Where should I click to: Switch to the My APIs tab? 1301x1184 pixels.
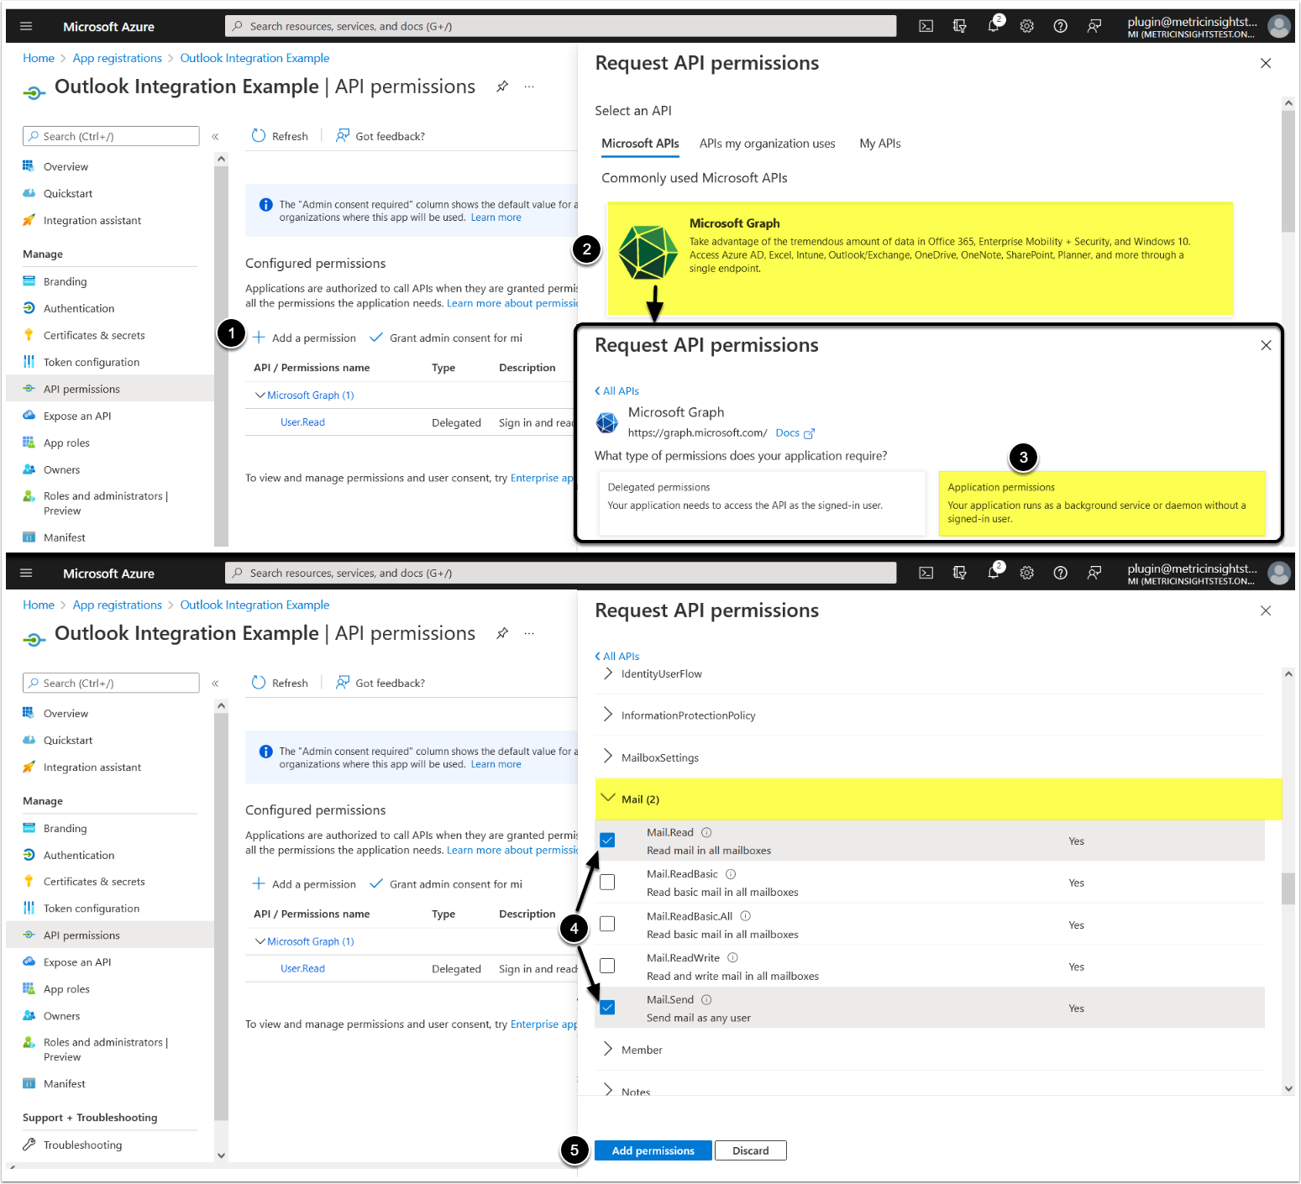tap(879, 144)
